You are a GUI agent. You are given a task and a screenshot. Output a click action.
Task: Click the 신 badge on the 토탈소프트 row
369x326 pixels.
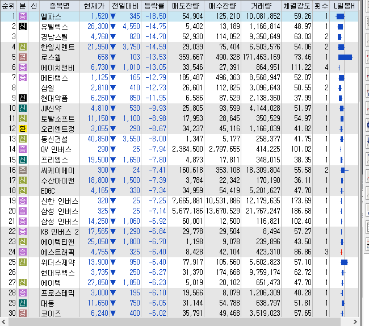point(23,118)
